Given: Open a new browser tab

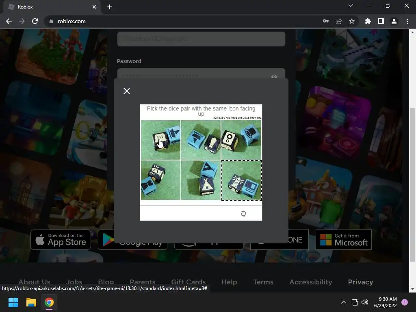Looking at the screenshot, I should [x=110, y=7].
